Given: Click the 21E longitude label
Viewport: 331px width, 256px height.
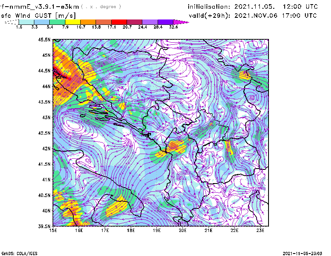Looking at the screenshot, I should pos(209,230).
